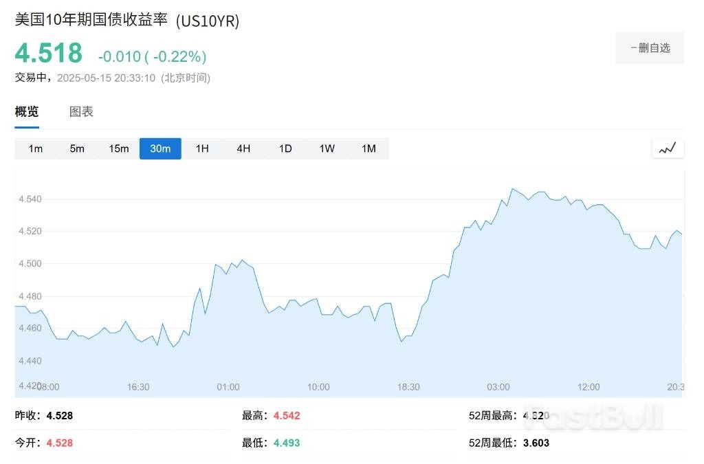
Task: Select the 1m timeframe
Action: [36, 148]
